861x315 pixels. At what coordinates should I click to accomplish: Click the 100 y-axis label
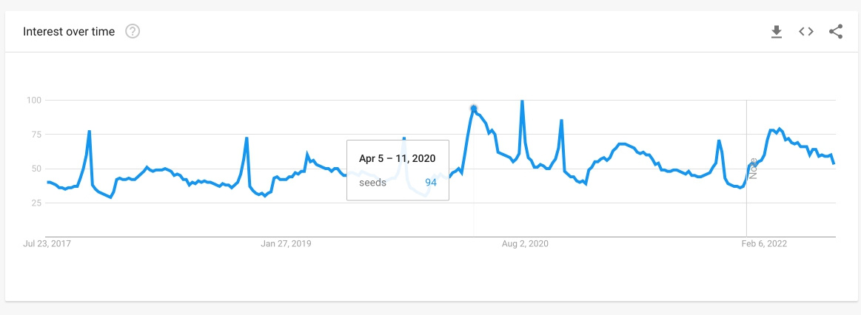[33, 100]
